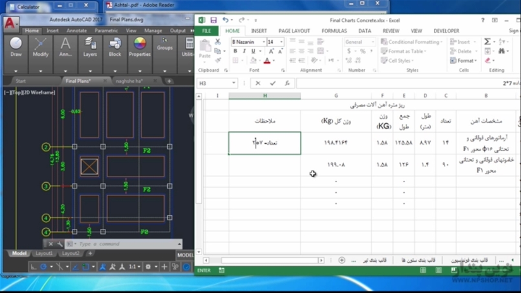Screen dimensions: 521x293
Task: Toggle Bold formatting in Excel
Action: (x=235, y=51)
